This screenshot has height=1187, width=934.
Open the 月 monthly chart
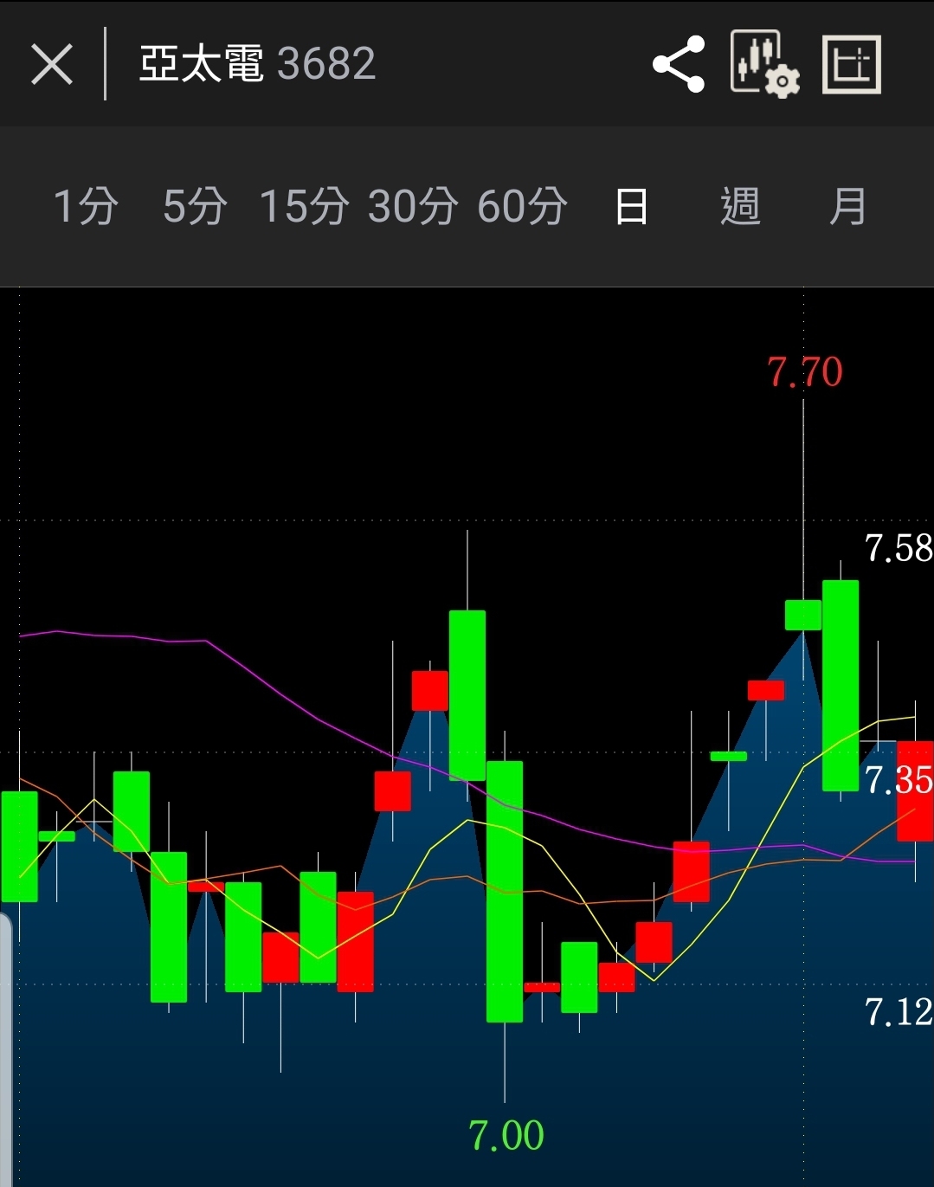(x=847, y=207)
